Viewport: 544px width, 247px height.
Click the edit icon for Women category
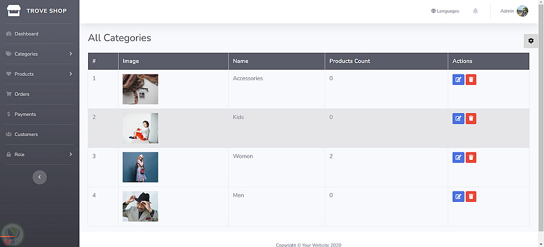(x=458, y=158)
